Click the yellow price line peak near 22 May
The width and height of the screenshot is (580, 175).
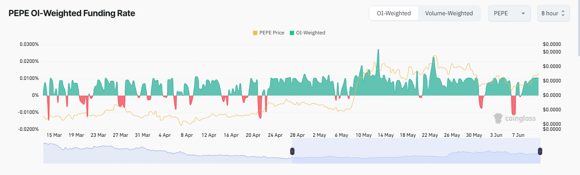pos(433,57)
